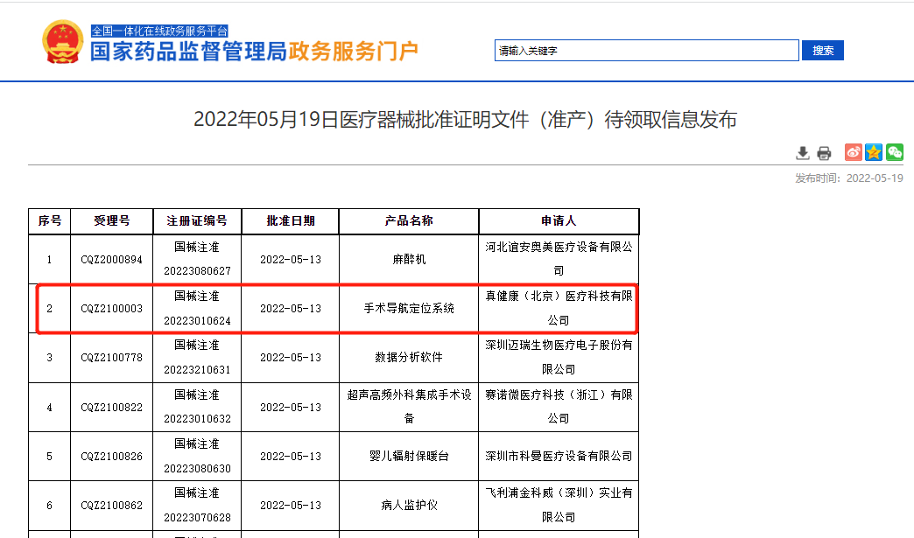Click registration number 20223080630
This screenshot has width=914, height=538.
click(197, 469)
